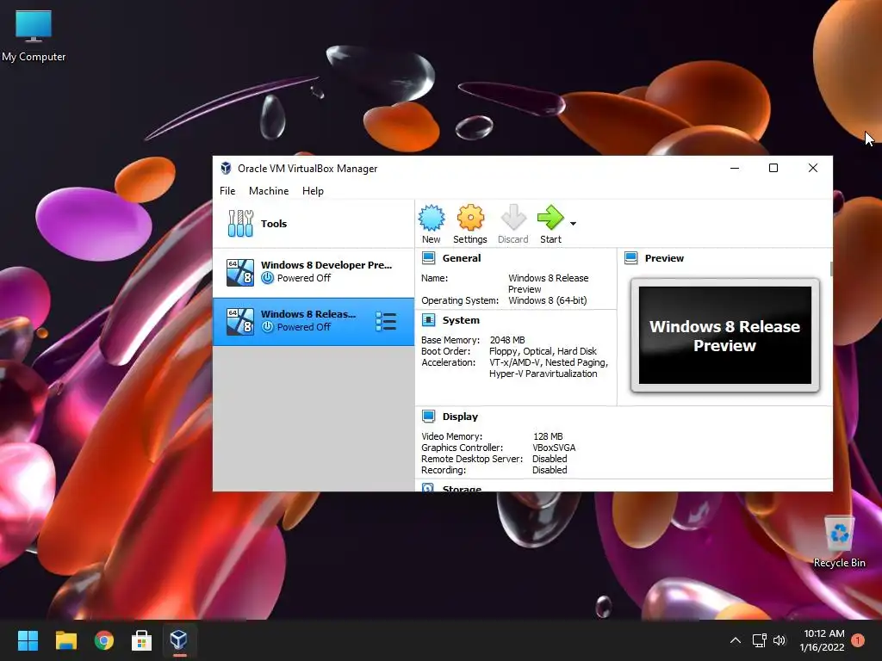Click the VirtualBox title bar logo icon
The image size is (882, 661).
pos(227,168)
